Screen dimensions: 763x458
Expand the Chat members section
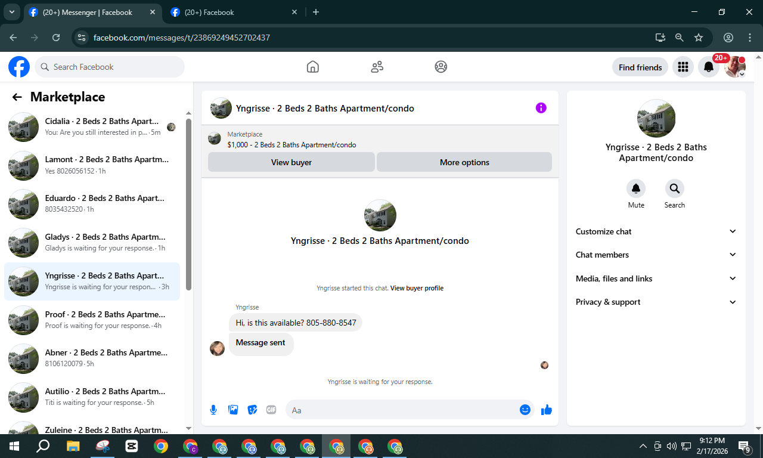[x=656, y=255]
